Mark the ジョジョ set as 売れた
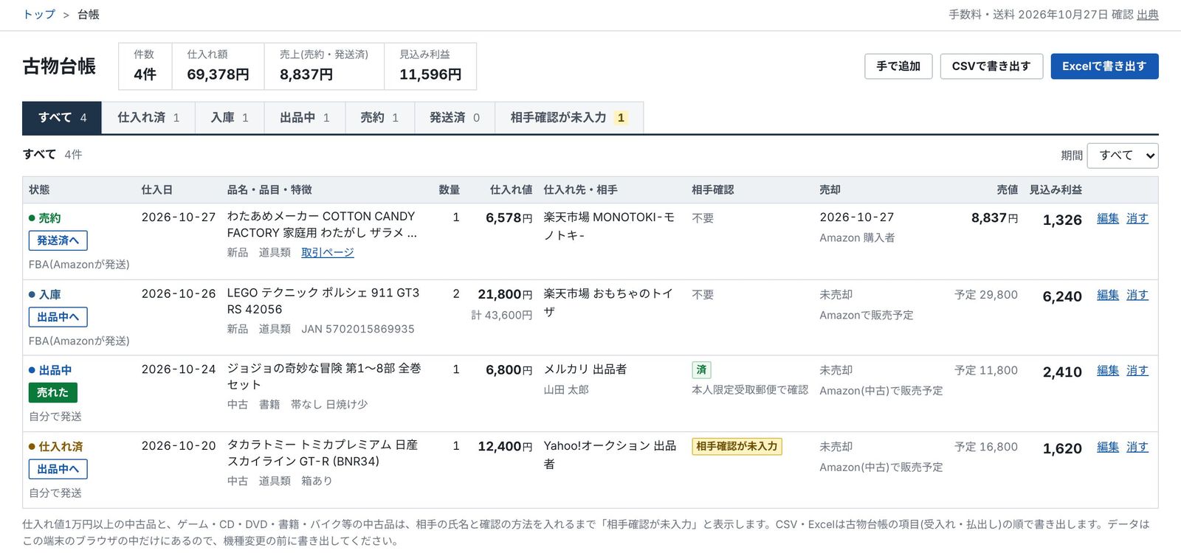This screenshot has height=553, width=1181. (53, 393)
